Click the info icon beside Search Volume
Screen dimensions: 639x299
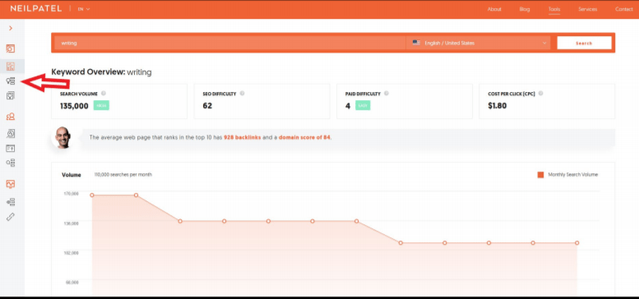104,93
